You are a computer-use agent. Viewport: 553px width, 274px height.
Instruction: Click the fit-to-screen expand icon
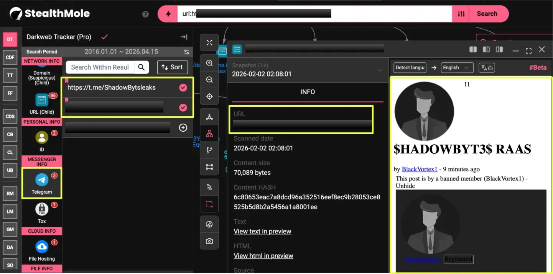coord(209,42)
